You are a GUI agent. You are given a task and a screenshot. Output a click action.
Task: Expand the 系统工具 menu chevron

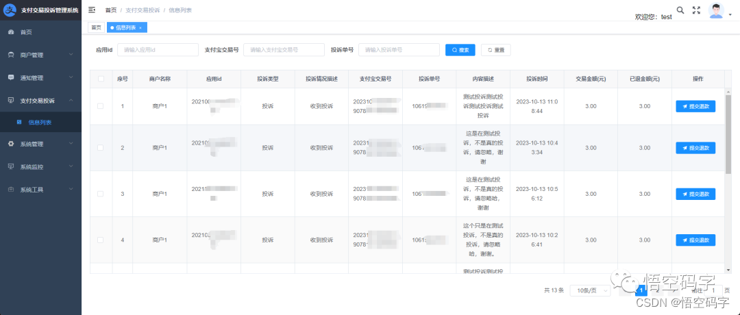pos(71,190)
